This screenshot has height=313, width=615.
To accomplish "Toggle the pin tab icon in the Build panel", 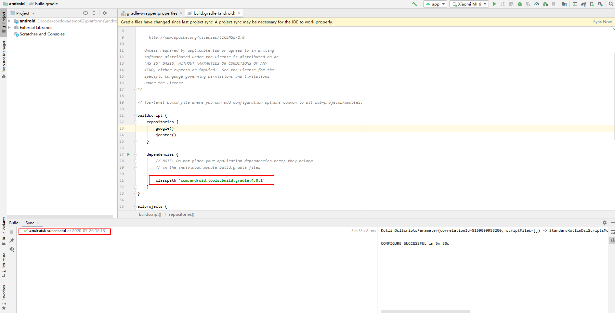I will coord(12,241).
